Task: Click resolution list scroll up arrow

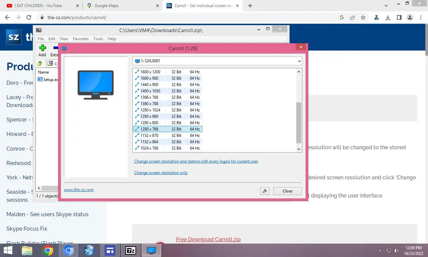Action: coord(299,72)
